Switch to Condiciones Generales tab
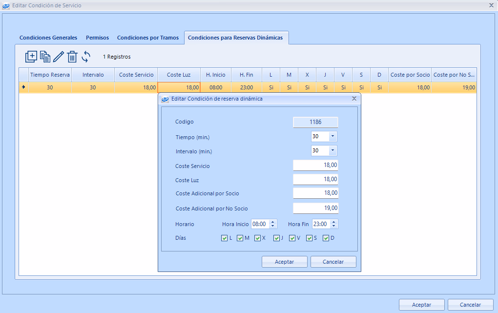Image resolution: width=498 pixels, height=313 pixels. (48, 38)
